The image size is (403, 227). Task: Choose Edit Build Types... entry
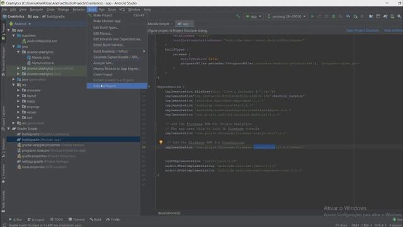pos(117,27)
